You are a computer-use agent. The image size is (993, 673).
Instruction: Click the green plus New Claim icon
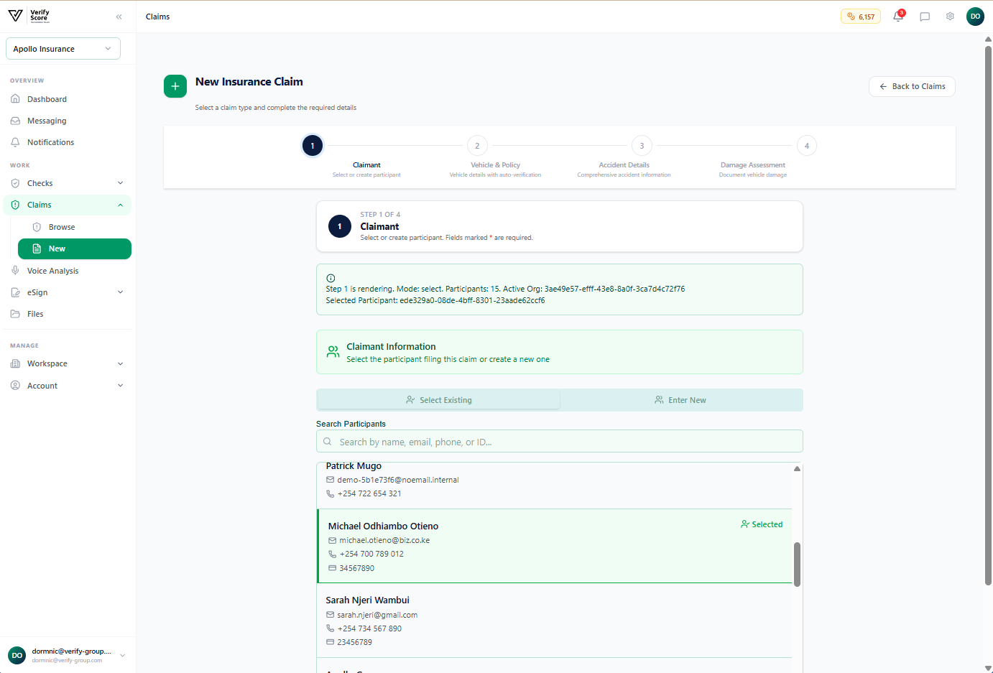tap(175, 86)
